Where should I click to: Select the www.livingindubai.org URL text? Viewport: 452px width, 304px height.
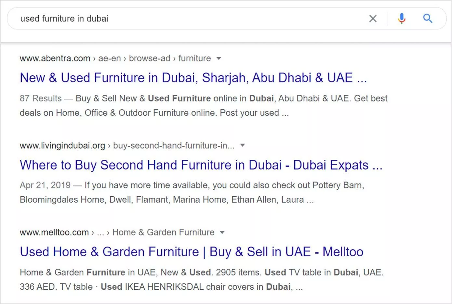point(62,146)
